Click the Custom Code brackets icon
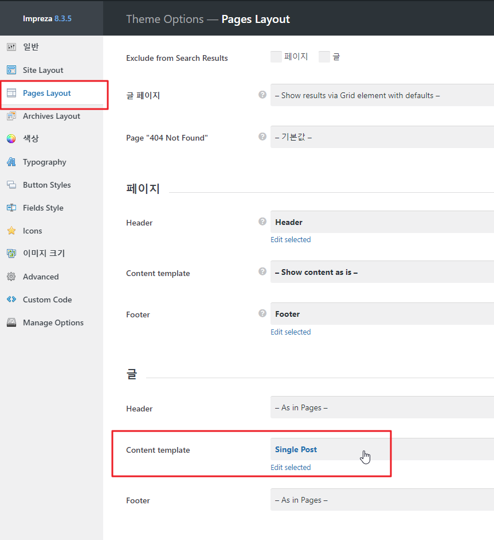 (11, 300)
